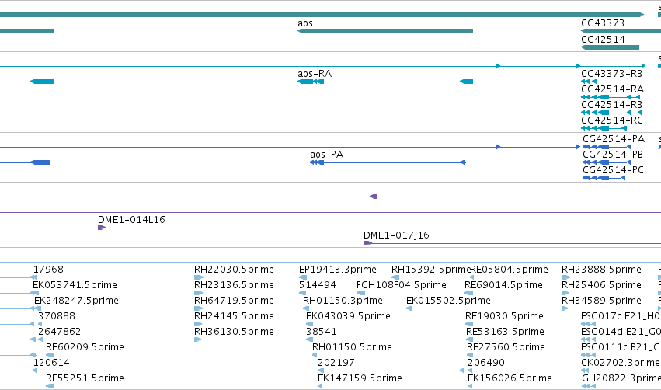Select EK043039.5prime label
This screenshot has height=390, width=661.
348,316
